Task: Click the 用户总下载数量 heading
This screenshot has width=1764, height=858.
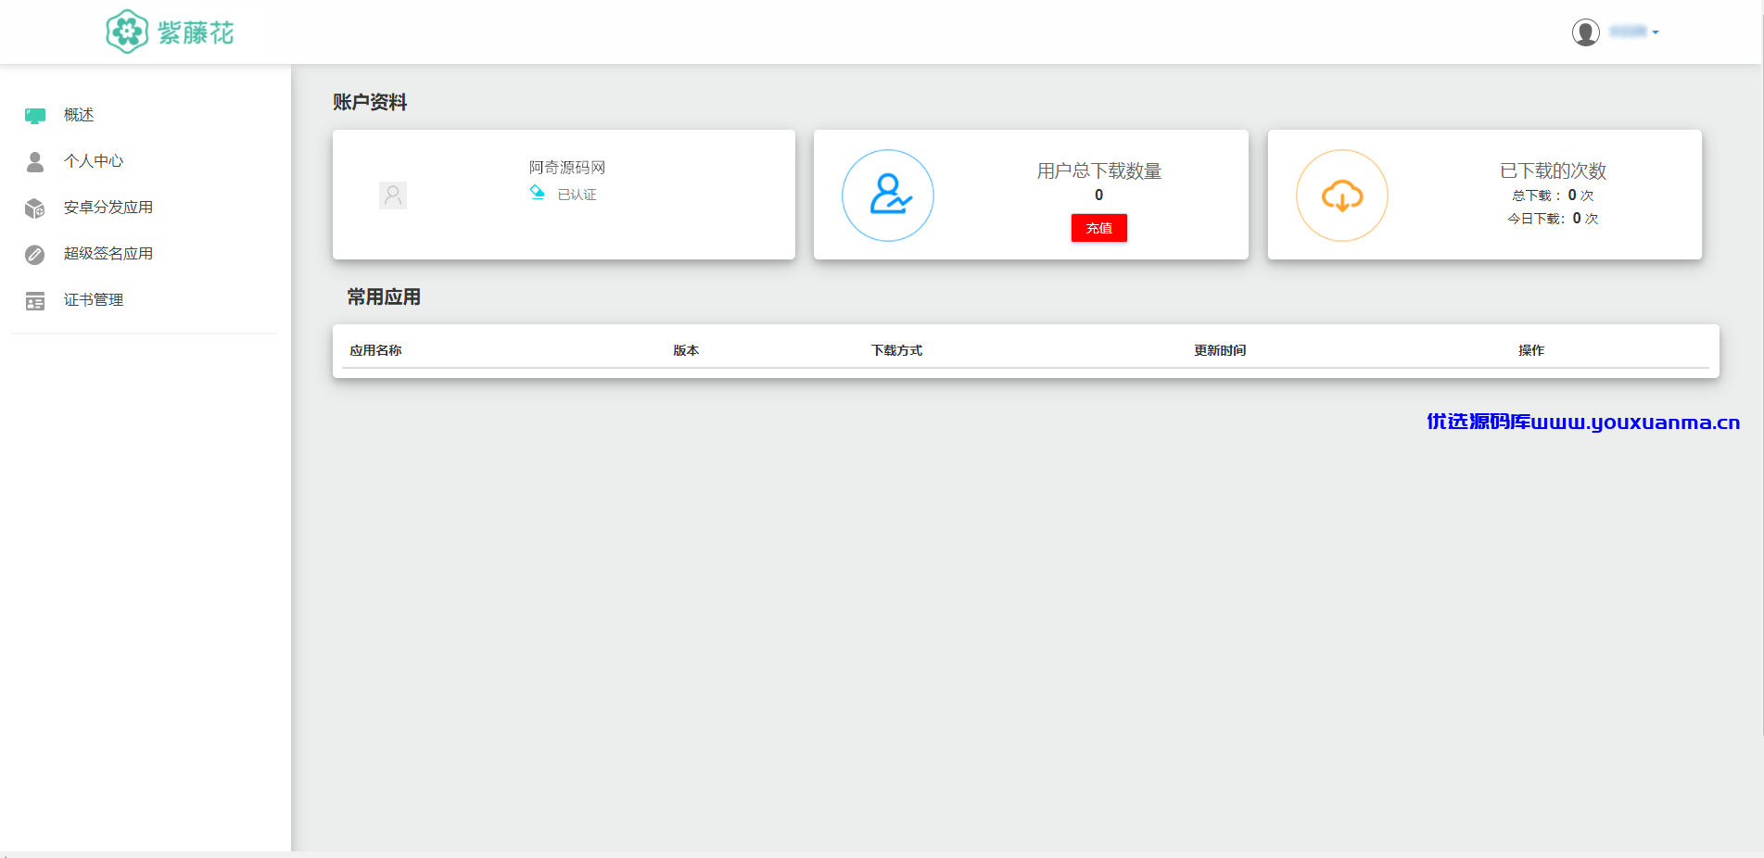Action: click(1099, 170)
